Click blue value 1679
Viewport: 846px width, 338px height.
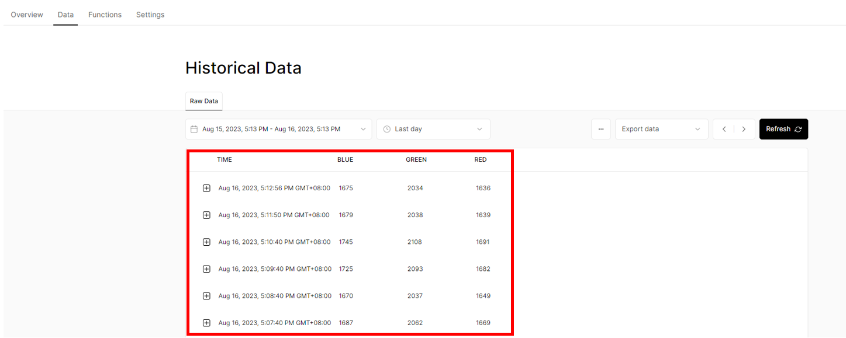[x=346, y=215]
